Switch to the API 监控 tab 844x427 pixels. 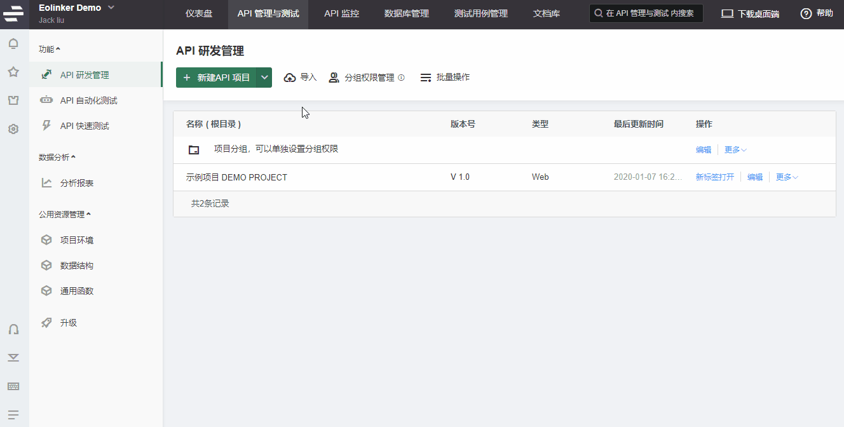341,13
